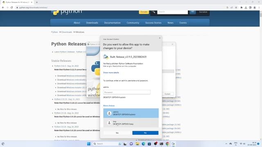Select the admin account tile
This screenshot has height=147, width=262.
coord(131,113)
